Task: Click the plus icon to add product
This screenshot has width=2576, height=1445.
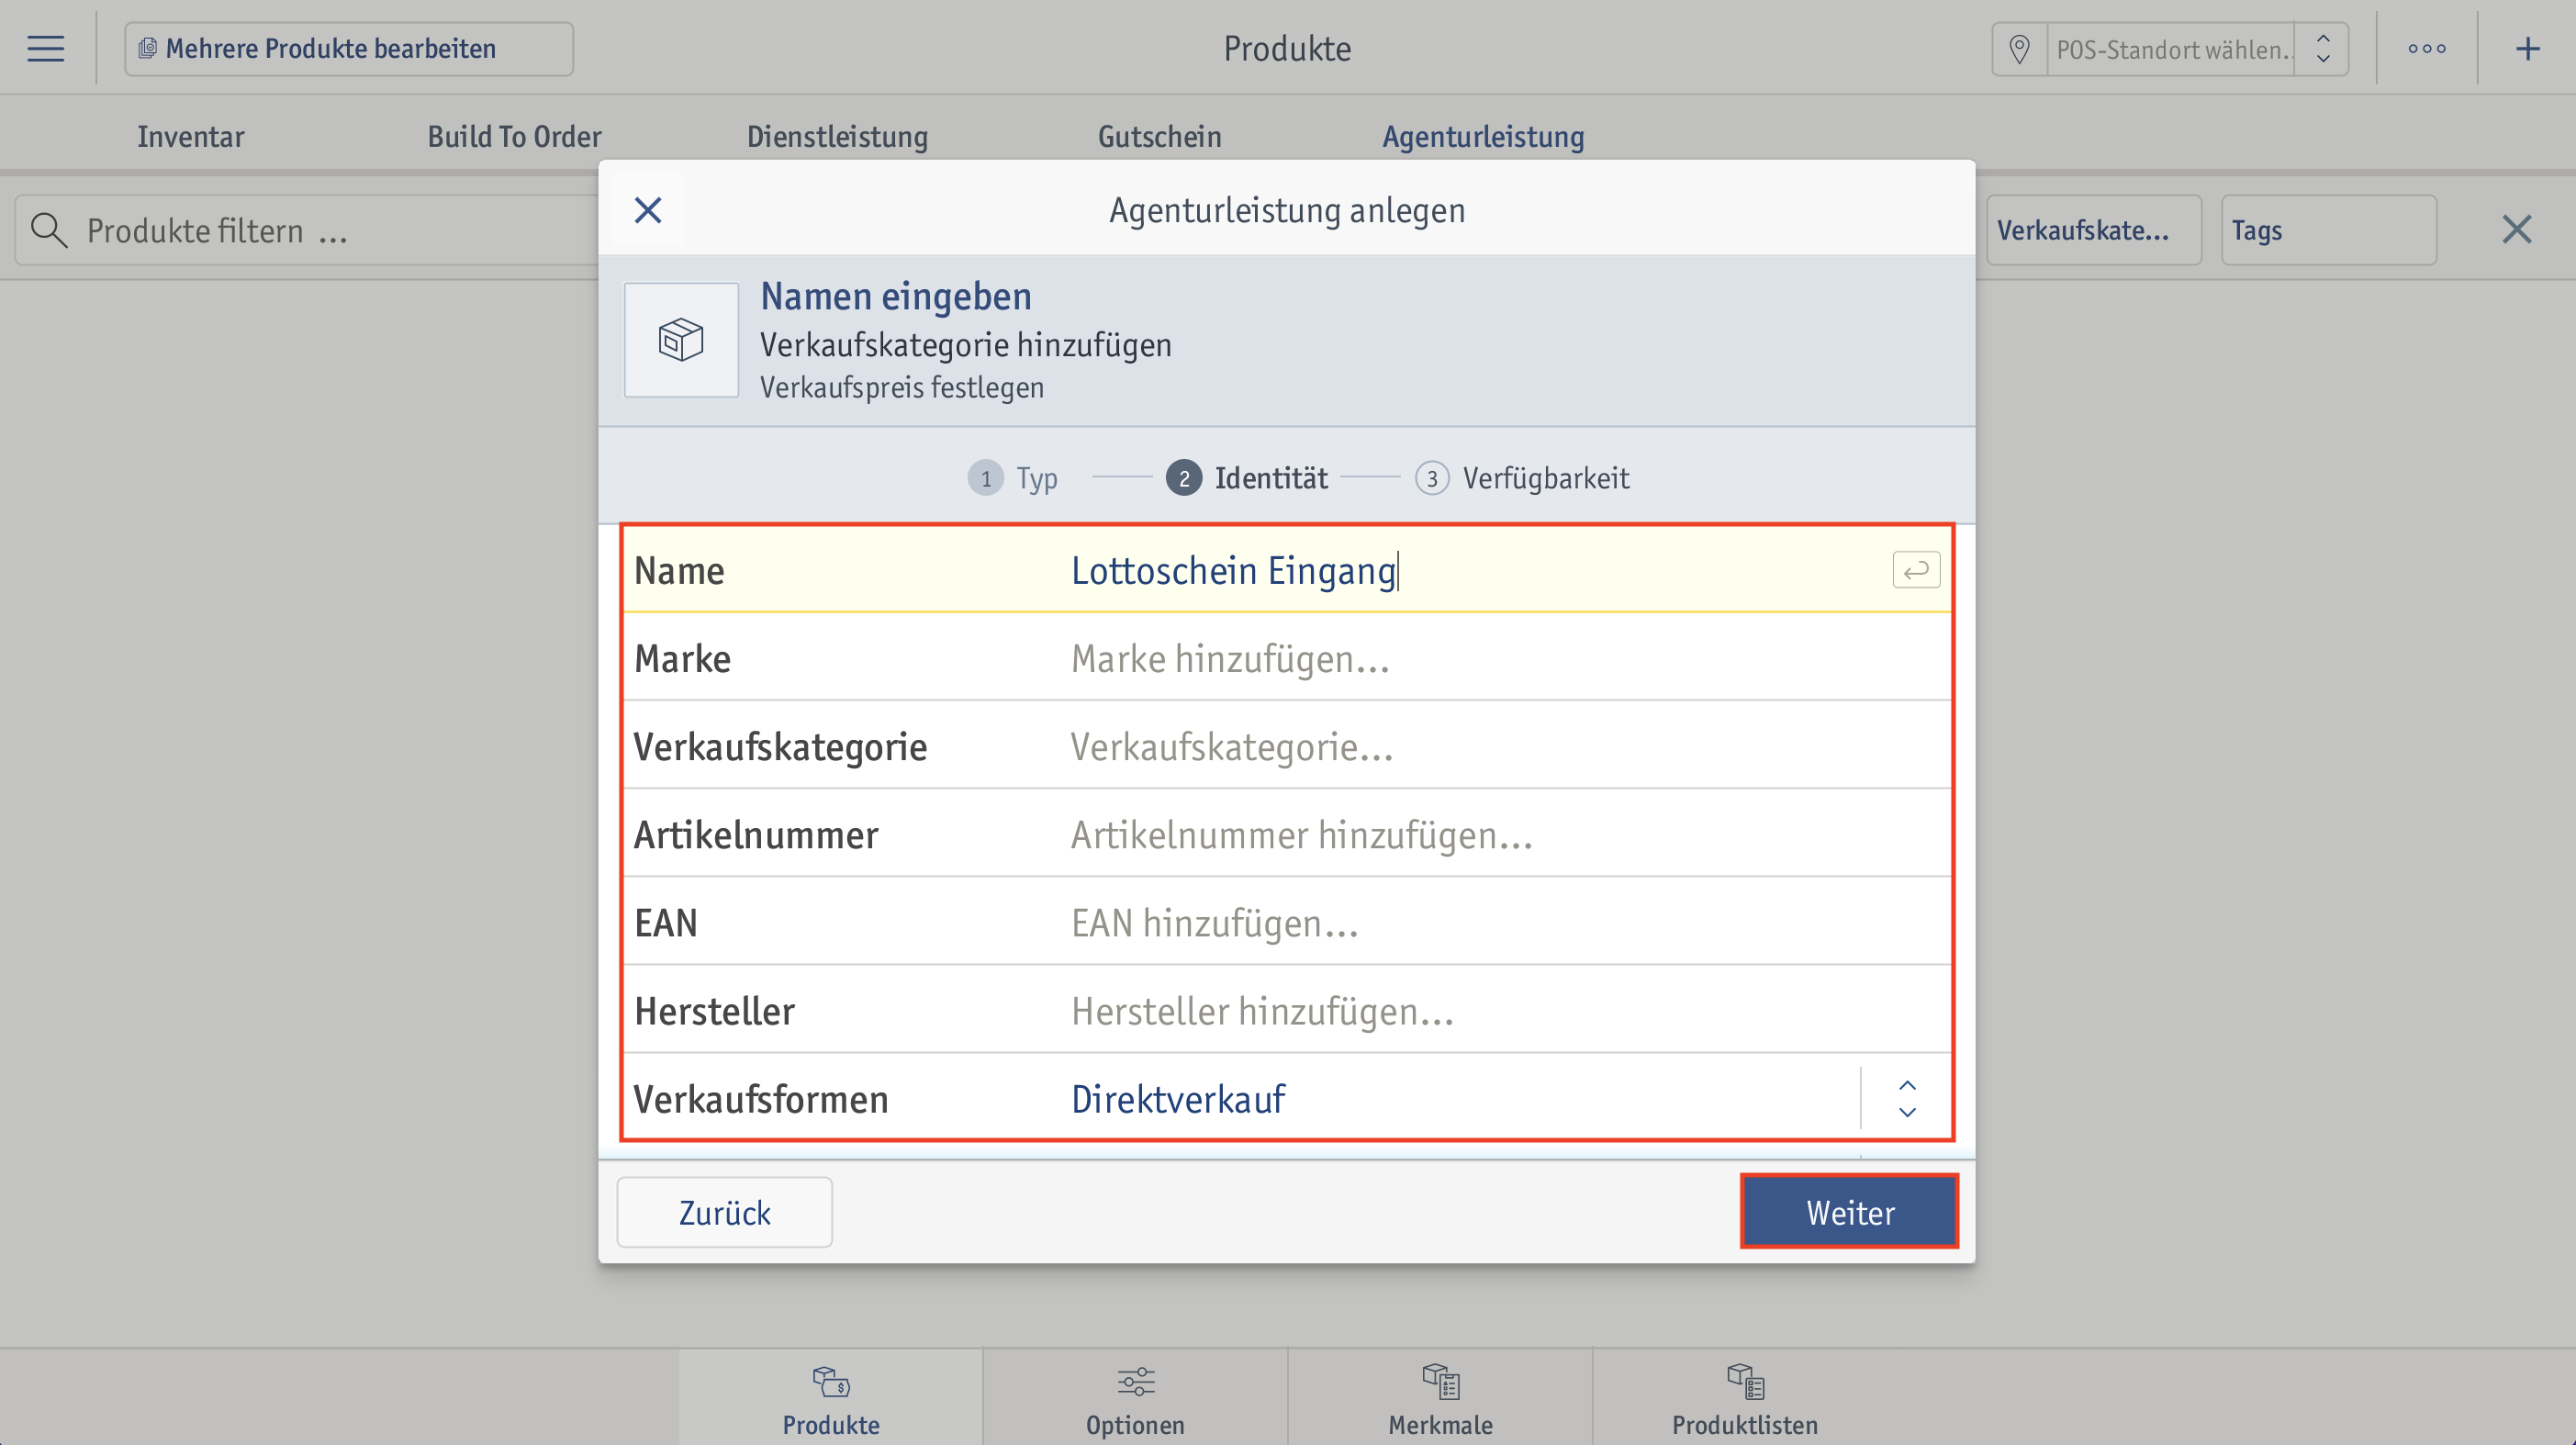Action: tap(2527, 49)
